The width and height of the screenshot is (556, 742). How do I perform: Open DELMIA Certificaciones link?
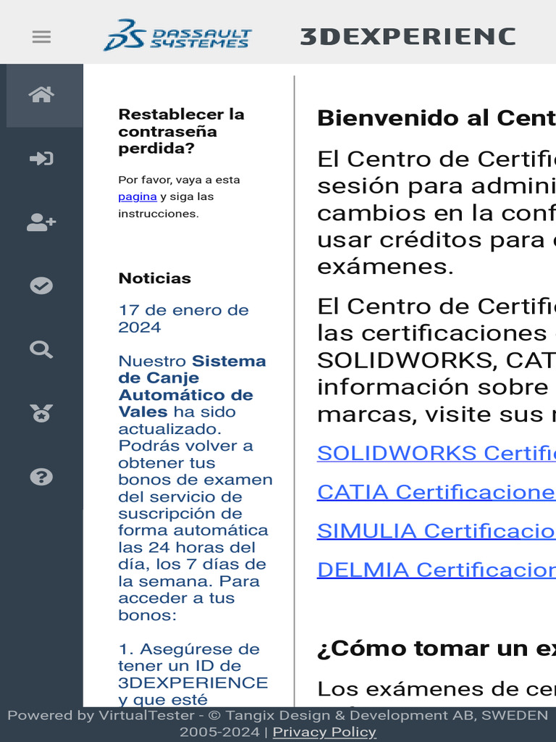[436, 570]
